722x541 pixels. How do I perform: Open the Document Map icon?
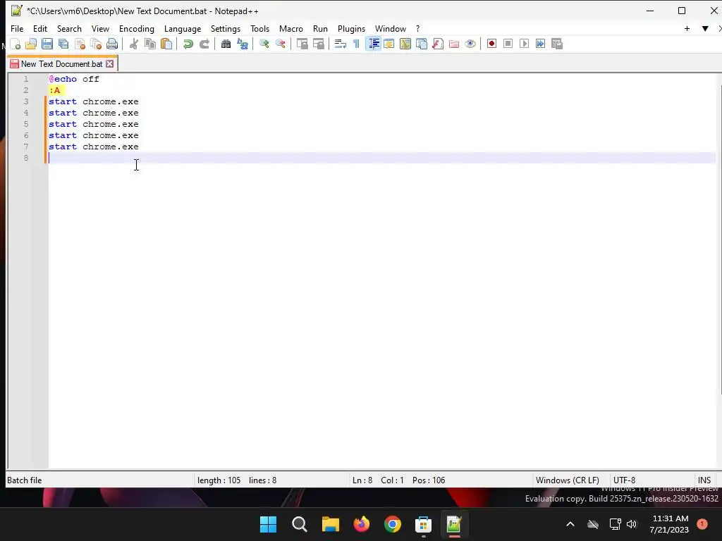(405, 44)
